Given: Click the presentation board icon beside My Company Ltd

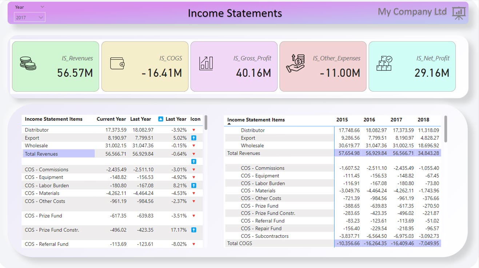Looking at the screenshot, I should [x=459, y=13].
